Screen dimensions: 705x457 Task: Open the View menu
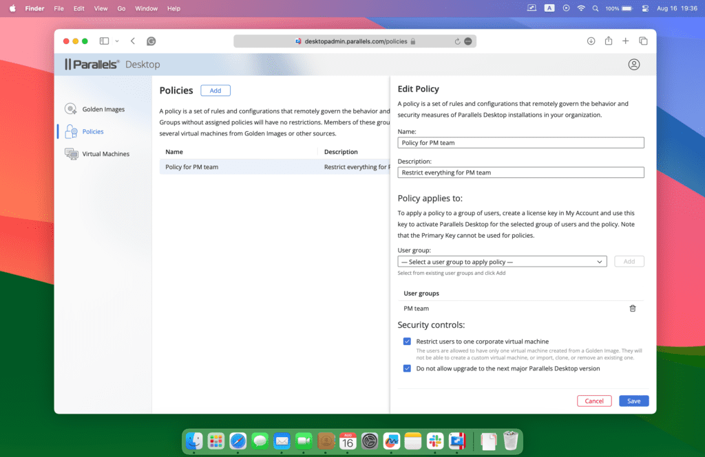101,8
